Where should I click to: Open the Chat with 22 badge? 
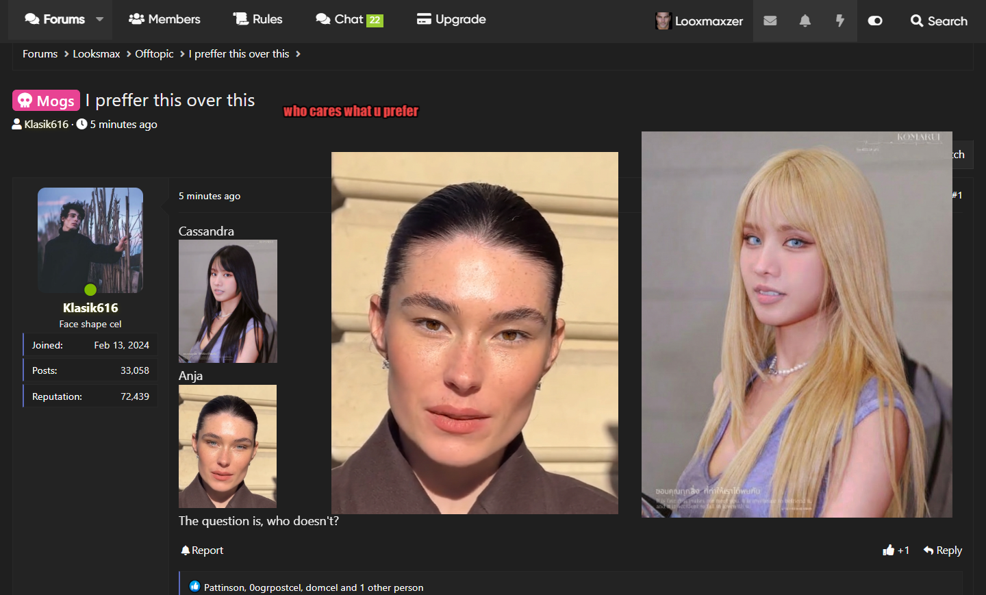(x=349, y=19)
